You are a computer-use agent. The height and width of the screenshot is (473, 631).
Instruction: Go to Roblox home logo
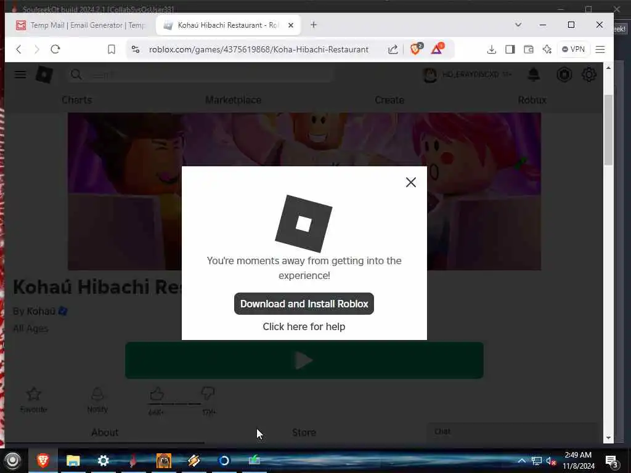44,75
